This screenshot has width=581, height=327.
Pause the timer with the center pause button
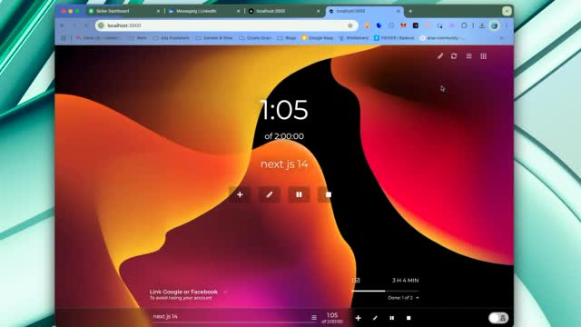pos(299,194)
